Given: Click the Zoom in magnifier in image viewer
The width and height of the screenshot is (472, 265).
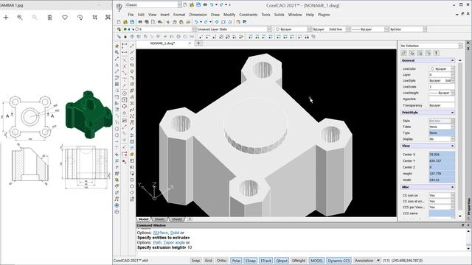Looking at the screenshot, I should (20, 18).
